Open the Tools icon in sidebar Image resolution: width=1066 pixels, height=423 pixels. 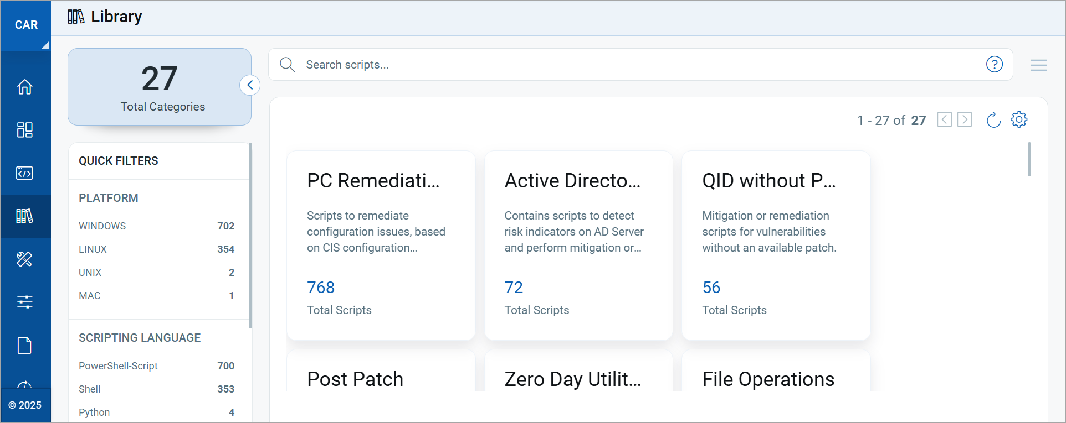[x=25, y=259]
